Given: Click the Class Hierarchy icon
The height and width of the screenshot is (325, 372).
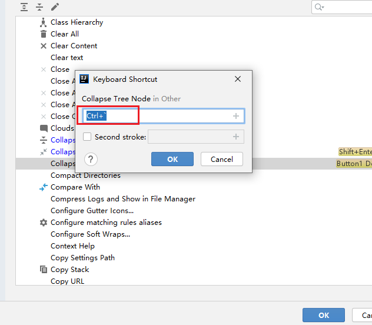Looking at the screenshot, I should click(43, 22).
